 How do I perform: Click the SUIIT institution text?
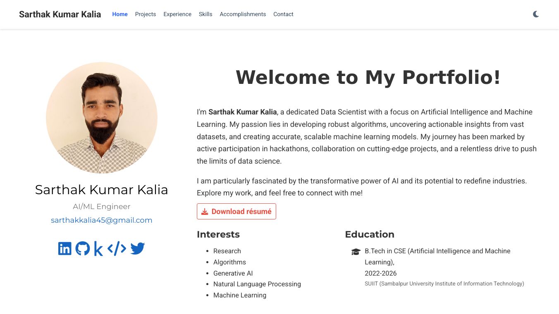[x=444, y=284]
